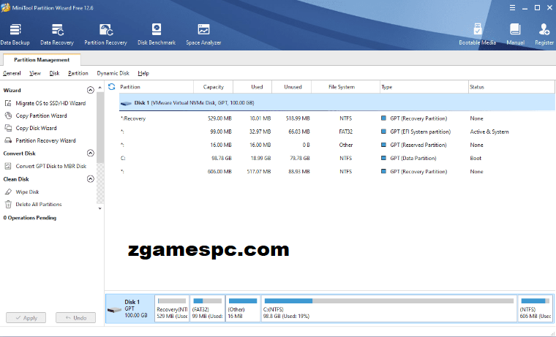Refresh the partition list
The image size is (556, 337).
click(x=112, y=87)
